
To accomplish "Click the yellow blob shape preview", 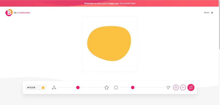I will pyautogui.click(x=109, y=44).
